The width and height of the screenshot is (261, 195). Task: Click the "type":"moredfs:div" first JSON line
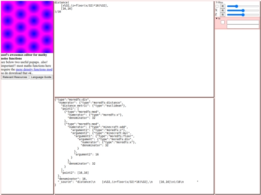point(72,100)
